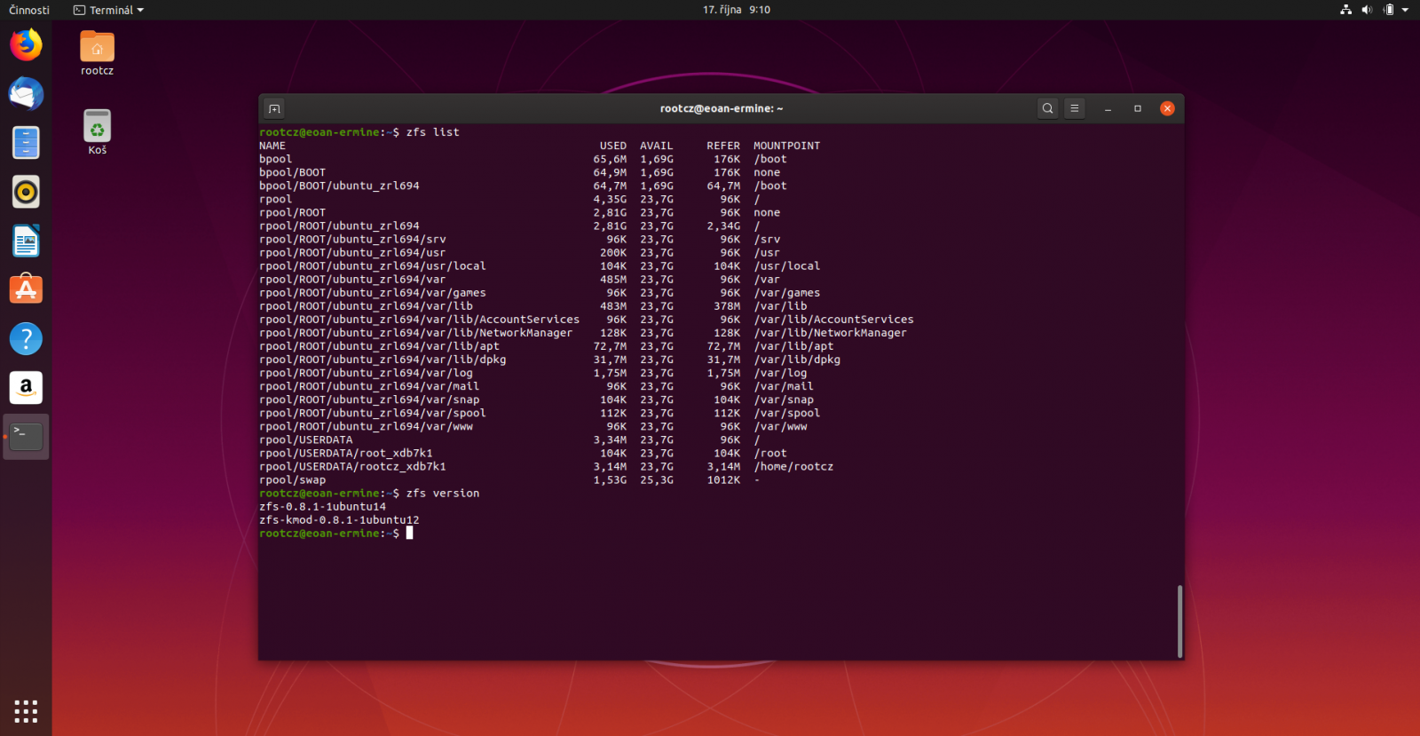Image resolution: width=1420 pixels, height=736 pixels.
Task: Click the zfs-0.8.1-1ubuntu14 version line
Action: (x=322, y=506)
